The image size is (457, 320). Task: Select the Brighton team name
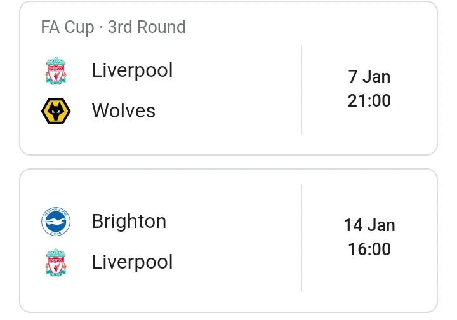click(129, 222)
